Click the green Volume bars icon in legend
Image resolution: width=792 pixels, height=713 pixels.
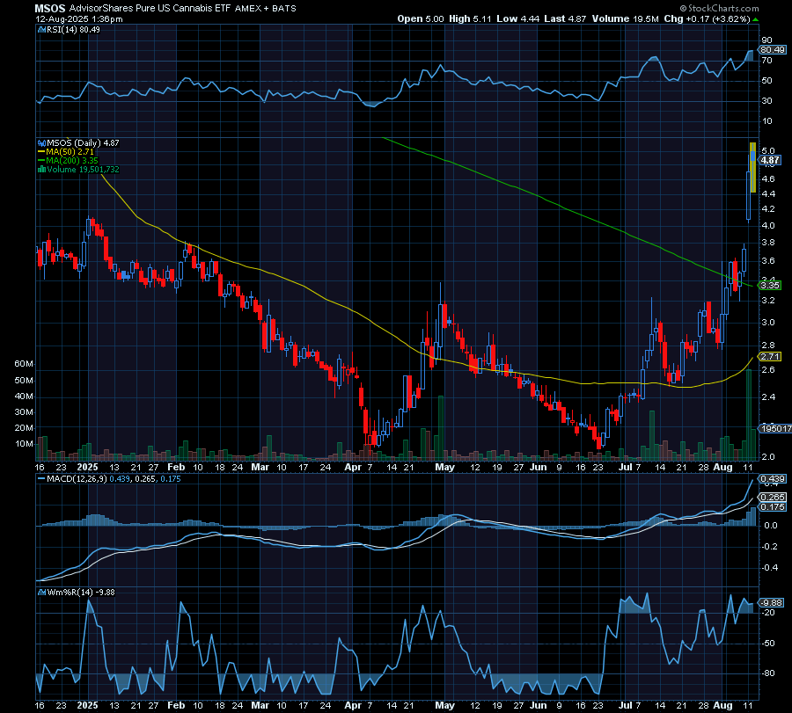pyautogui.click(x=41, y=168)
